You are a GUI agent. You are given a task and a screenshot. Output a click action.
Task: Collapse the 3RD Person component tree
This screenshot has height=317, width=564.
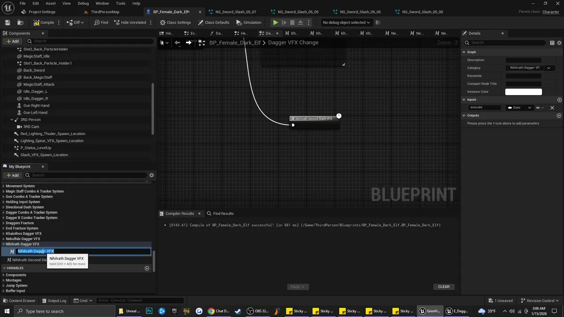click(12, 120)
